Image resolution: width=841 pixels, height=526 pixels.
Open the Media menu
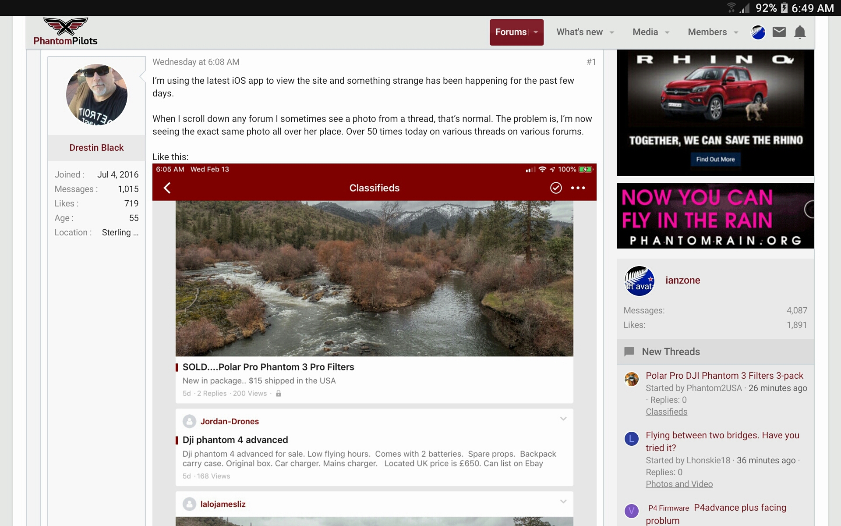point(645,32)
